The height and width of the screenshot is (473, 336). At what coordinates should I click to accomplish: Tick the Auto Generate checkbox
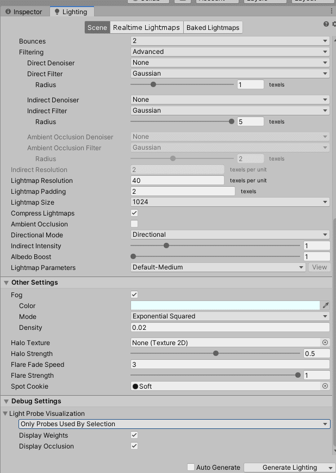190,468
